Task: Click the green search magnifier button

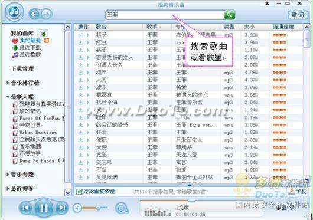Action: pos(230,15)
